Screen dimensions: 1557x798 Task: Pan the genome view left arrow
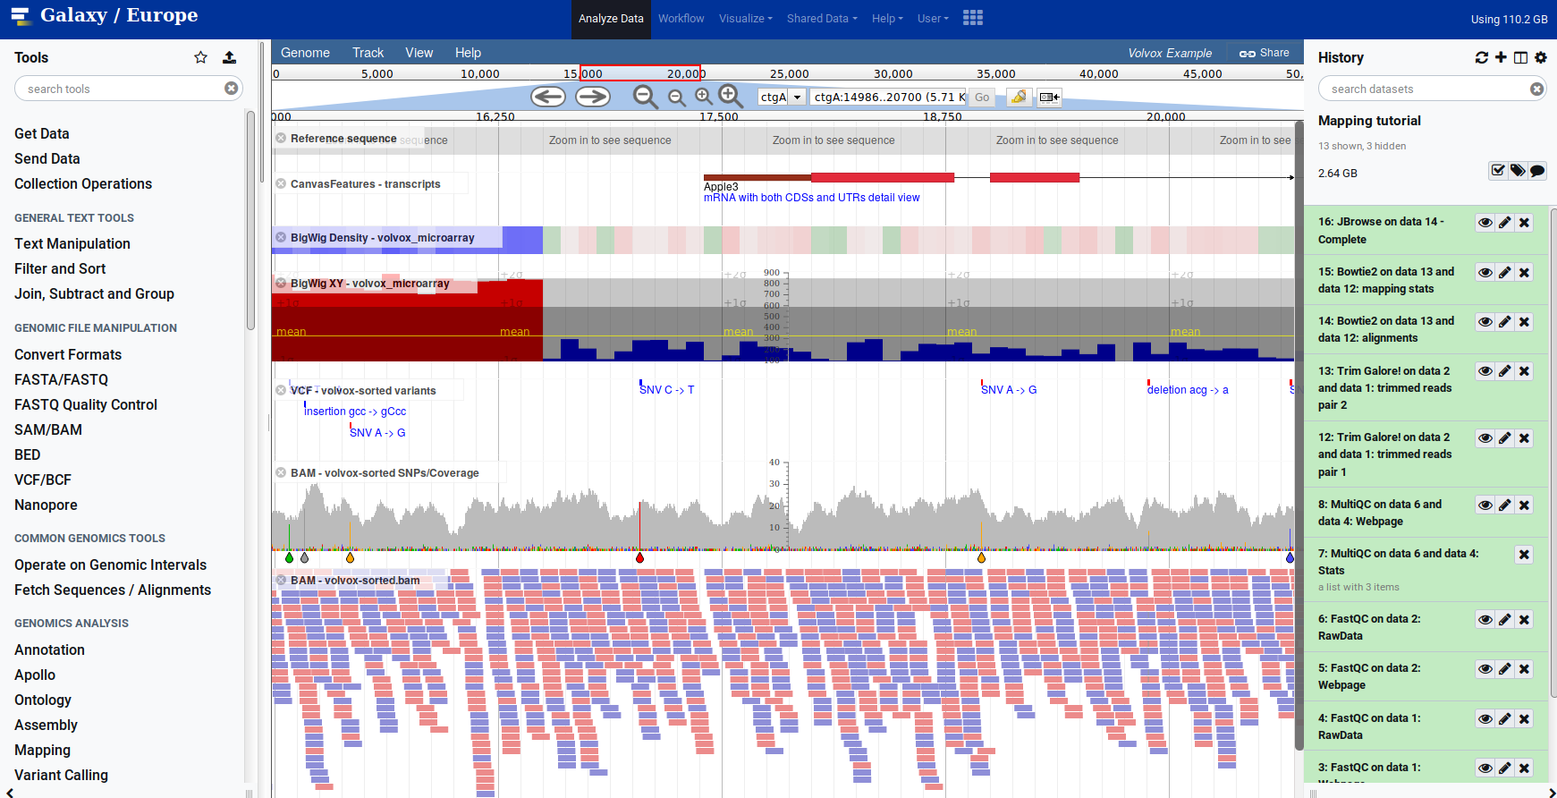tap(548, 97)
